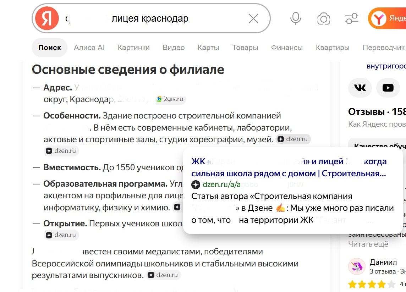
Task: Expand review with Читать ещё
Action: coord(368,244)
